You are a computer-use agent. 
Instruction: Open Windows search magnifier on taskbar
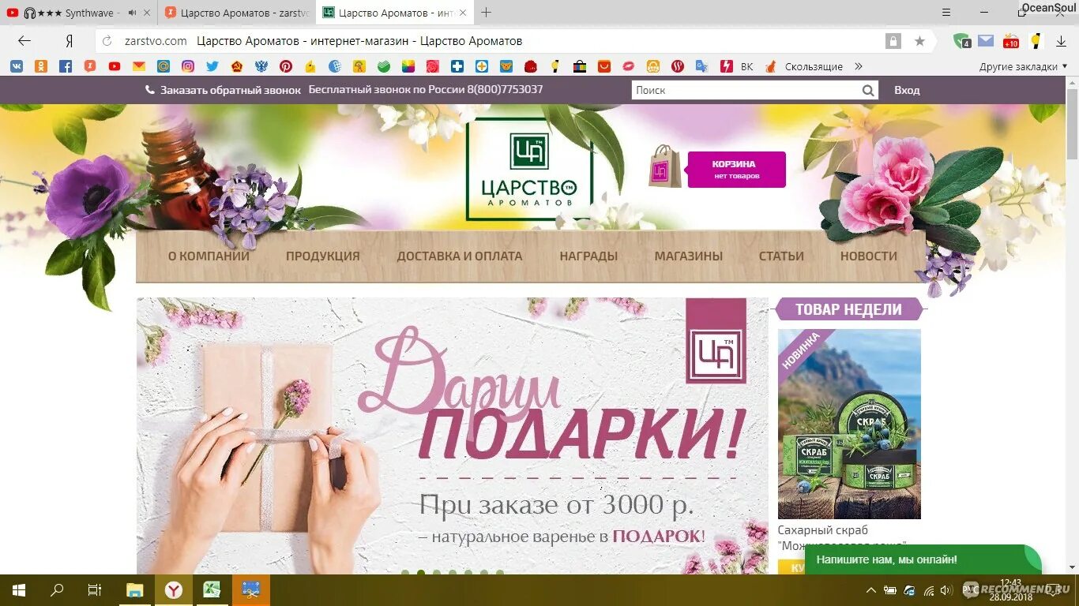[x=57, y=590]
